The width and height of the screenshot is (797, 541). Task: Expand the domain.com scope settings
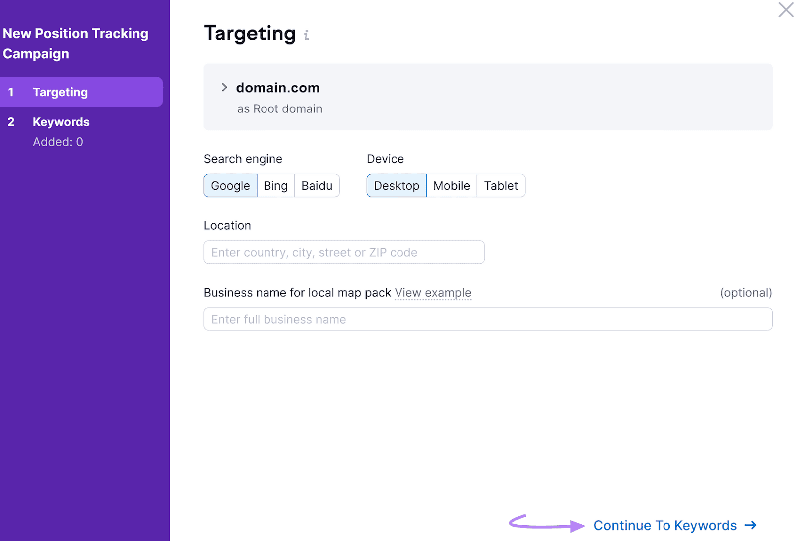click(x=224, y=87)
